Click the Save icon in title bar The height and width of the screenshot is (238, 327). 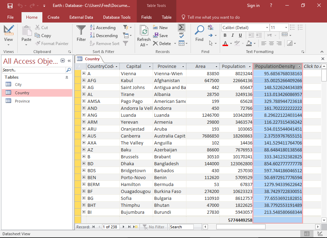pos(10,6)
